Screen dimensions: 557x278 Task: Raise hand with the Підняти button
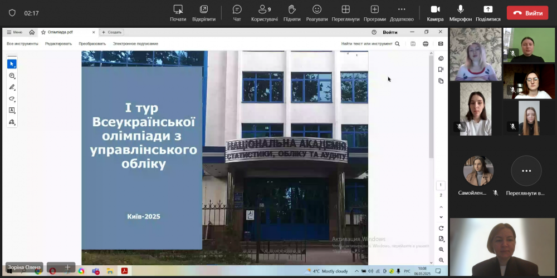[x=291, y=9]
